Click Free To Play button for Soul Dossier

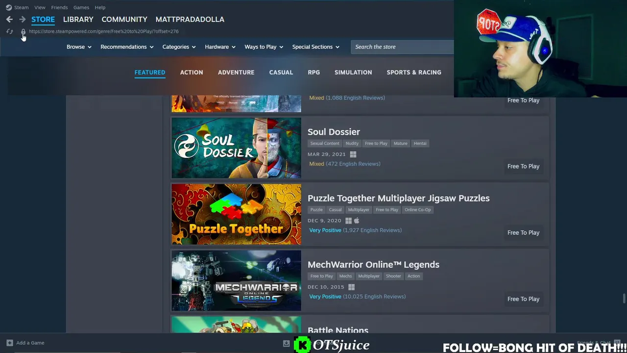click(x=523, y=166)
